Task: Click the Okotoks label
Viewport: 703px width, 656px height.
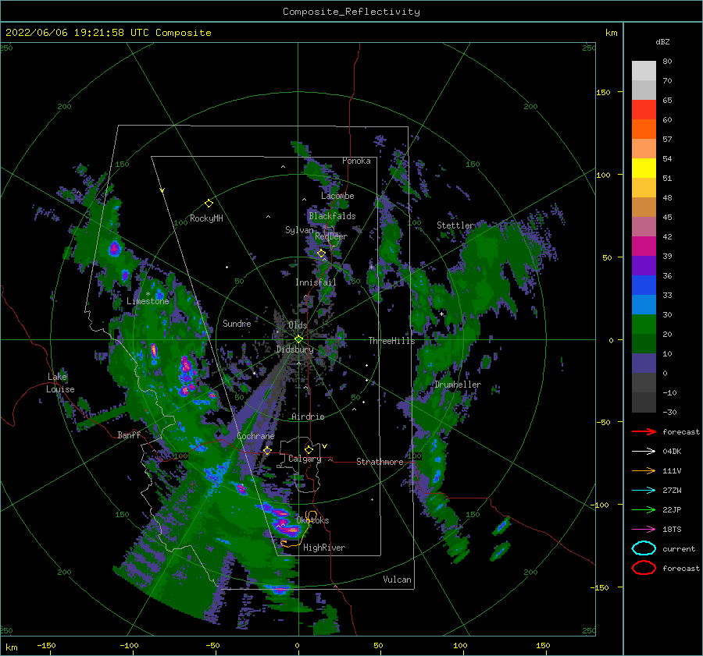Action: [312, 520]
